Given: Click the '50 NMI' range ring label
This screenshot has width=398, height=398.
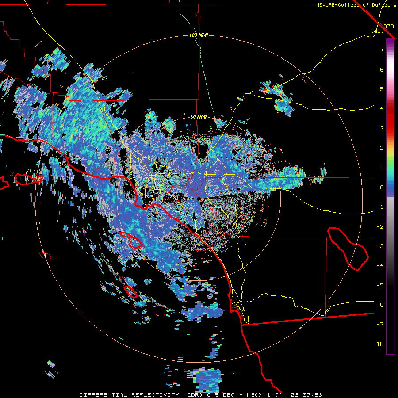Looking at the screenshot, I should click(x=199, y=117).
